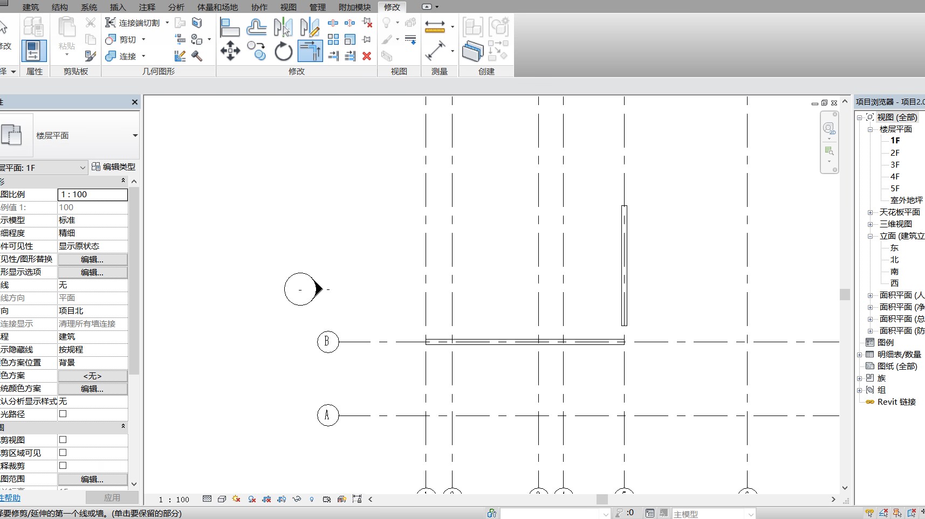This screenshot has height=519, width=925.
Task: Toggle the 裁剪区域可见 checkbox
Action: coord(63,453)
